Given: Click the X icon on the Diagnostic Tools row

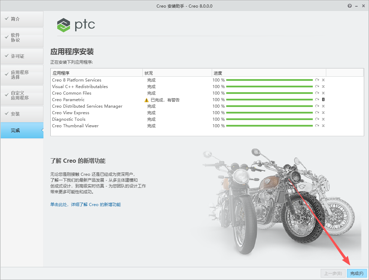Looking at the screenshot, I should click(x=323, y=119).
